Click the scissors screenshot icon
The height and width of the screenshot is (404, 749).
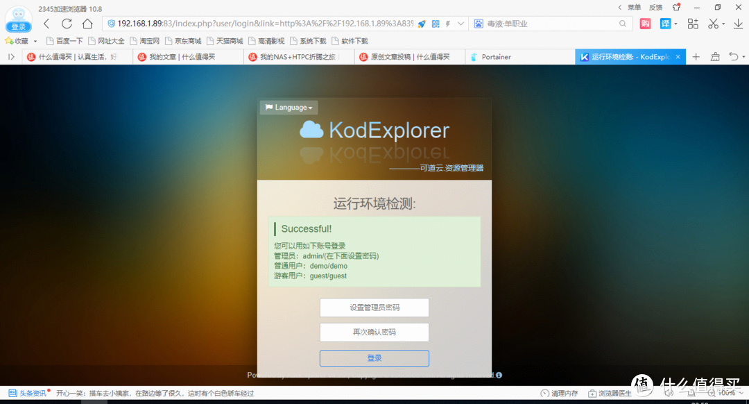click(x=713, y=24)
